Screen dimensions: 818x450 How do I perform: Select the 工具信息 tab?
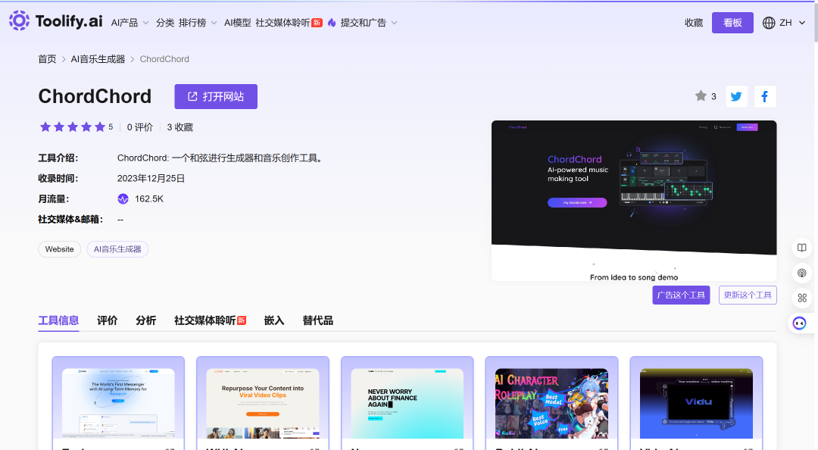[x=58, y=320]
